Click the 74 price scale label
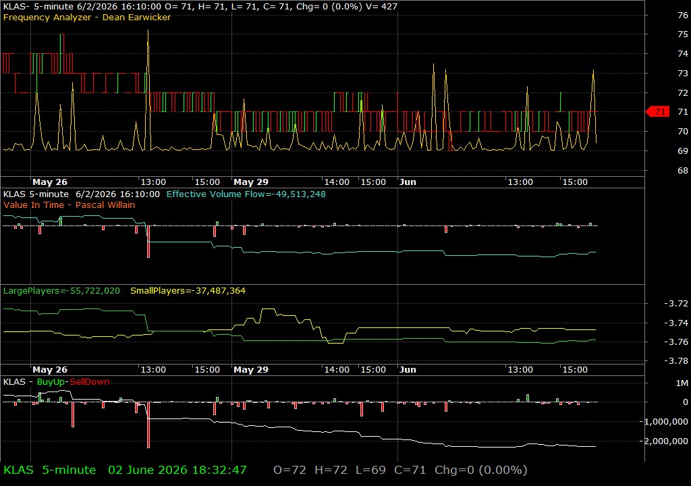This screenshot has height=486, width=691. pos(683,53)
